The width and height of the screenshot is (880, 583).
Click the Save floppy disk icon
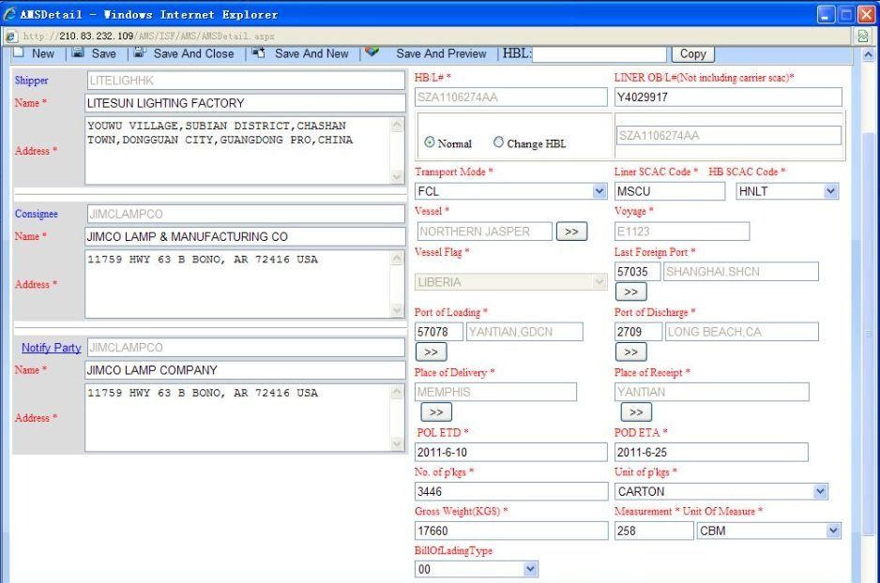pos(78,52)
